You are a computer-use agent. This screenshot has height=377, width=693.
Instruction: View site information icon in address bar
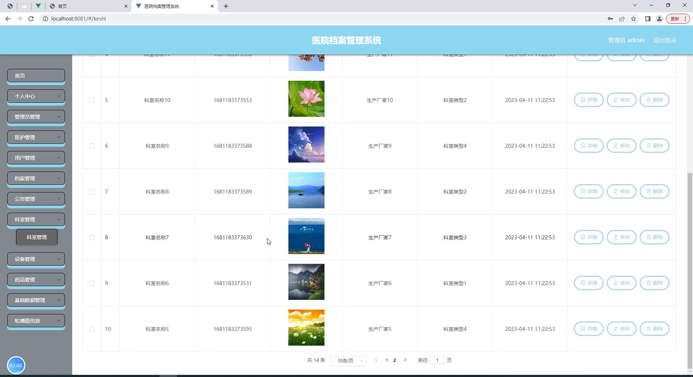(x=45, y=19)
